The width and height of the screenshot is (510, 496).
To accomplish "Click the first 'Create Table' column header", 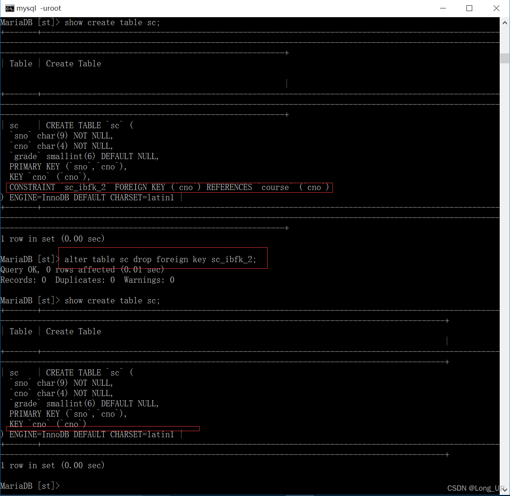I will click(x=73, y=64).
